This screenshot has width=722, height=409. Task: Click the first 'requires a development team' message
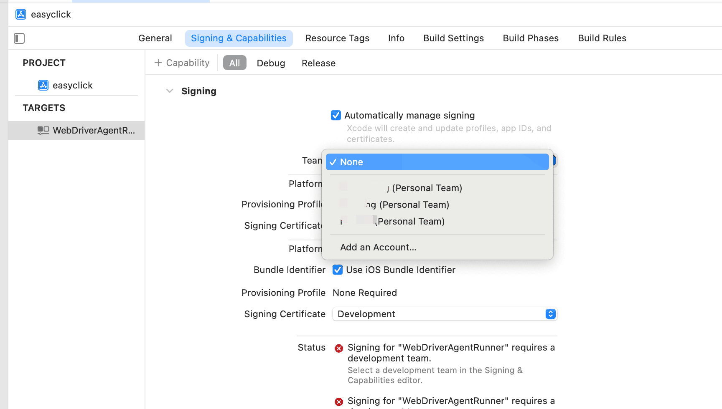[x=451, y=353]
